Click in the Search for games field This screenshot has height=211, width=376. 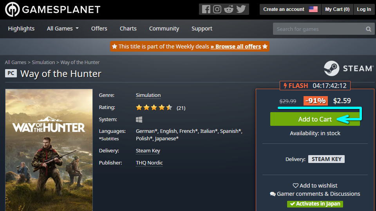(x=317, y=29)
